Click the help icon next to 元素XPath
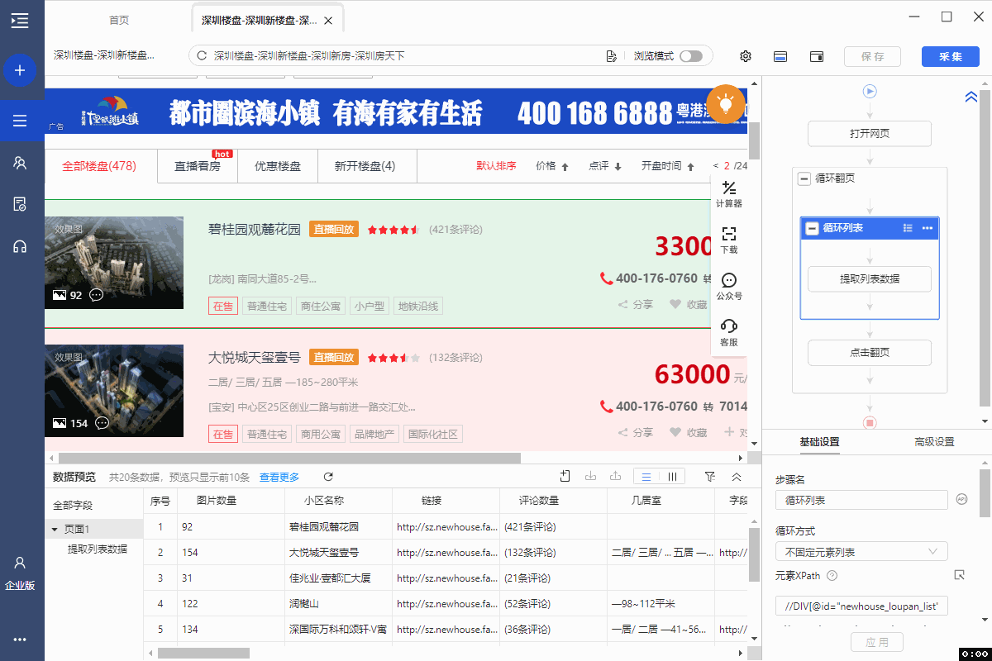 832,576
